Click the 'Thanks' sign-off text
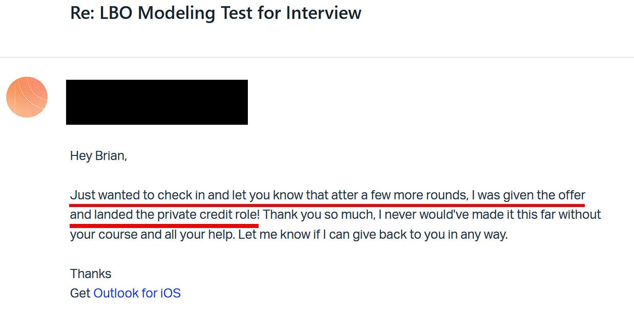This screenshot has height=318, width=634. [91, 274]
